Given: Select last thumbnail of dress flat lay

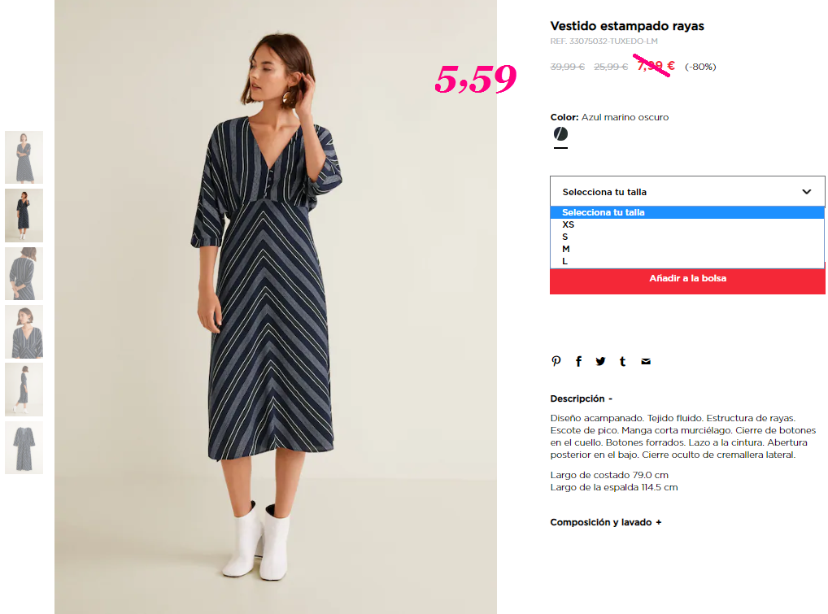Looking at the screenshot, I should click(x=24, y=448).
